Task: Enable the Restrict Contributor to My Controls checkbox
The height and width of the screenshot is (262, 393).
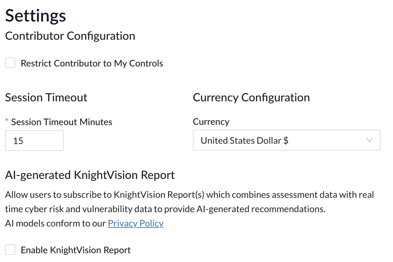Action: tap(10, 63)
